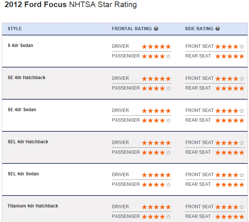The image size is (249, 222).
Task: Click passenger stars for SEL 4dr Sedan
Action: (x=156, y=185)
